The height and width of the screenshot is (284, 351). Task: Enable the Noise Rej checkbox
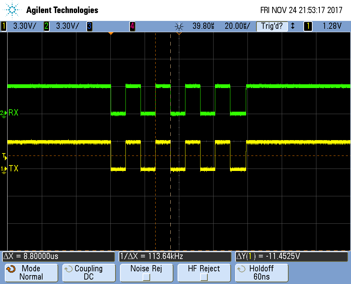pos(146,276)
